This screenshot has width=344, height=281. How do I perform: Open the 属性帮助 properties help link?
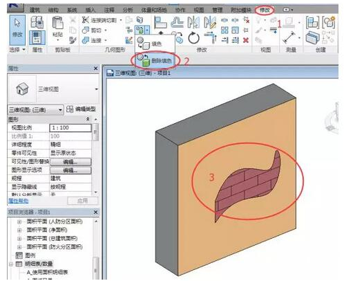[x=18, y=201]
